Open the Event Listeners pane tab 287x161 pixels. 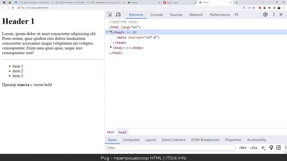[174, 140]
